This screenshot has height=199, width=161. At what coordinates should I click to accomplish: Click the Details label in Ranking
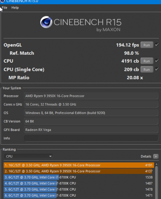point(146,156)
